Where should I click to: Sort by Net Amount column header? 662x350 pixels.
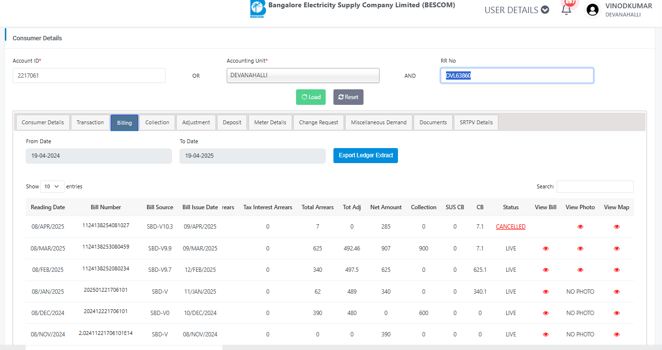386,207
